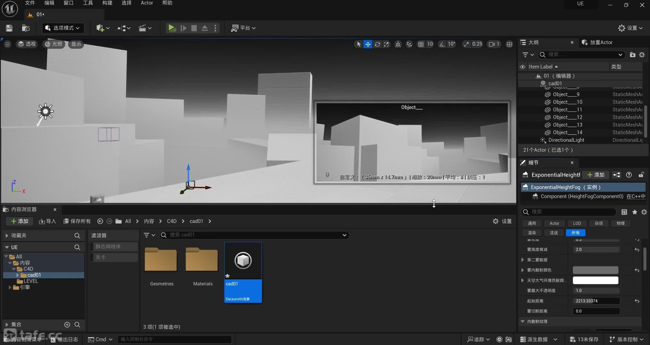
Task: Maximize or restore viewport layout icon
Action: [509, 44]
